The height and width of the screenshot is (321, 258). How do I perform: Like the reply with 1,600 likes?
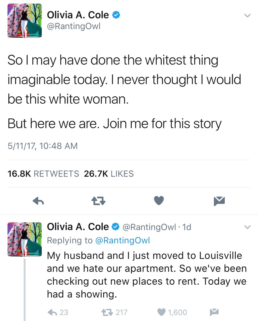coord(162,312)
